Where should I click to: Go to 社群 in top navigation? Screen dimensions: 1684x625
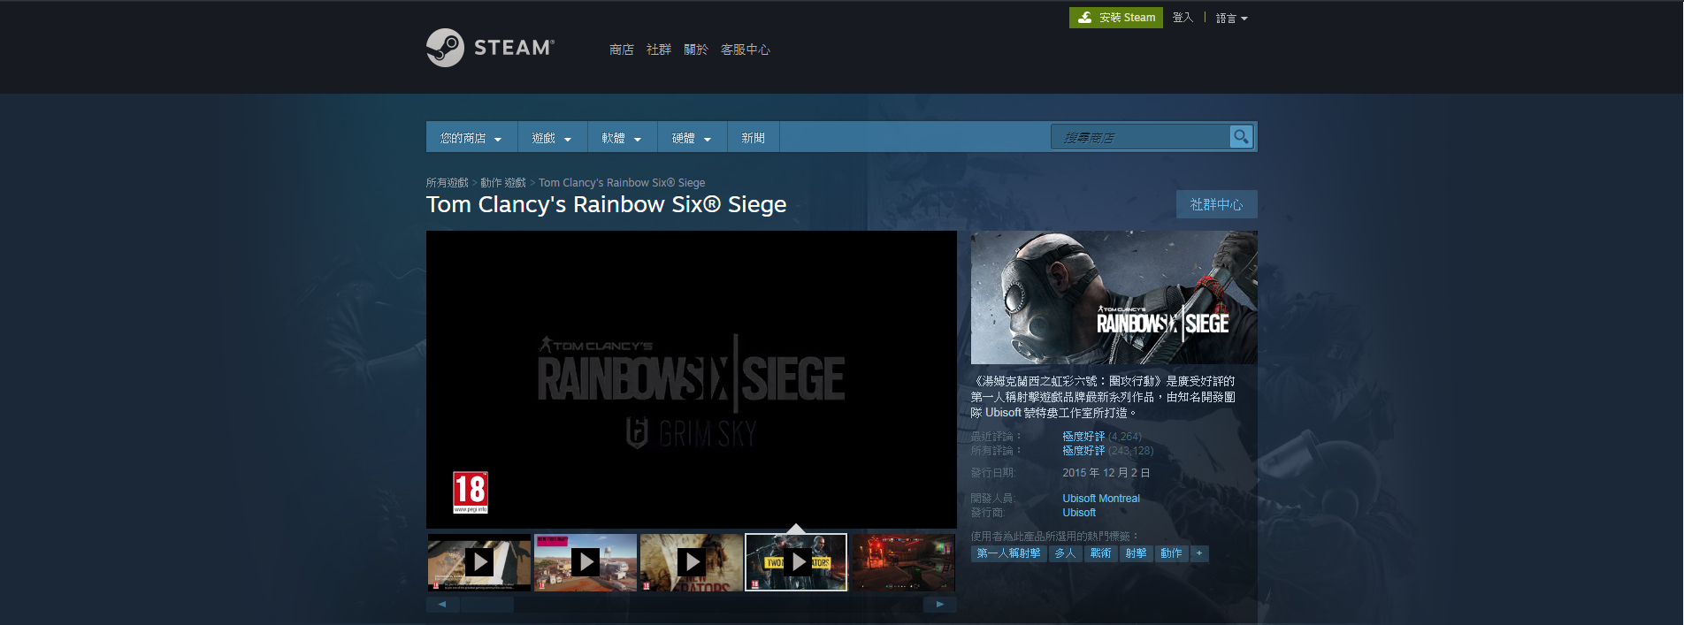658,50
